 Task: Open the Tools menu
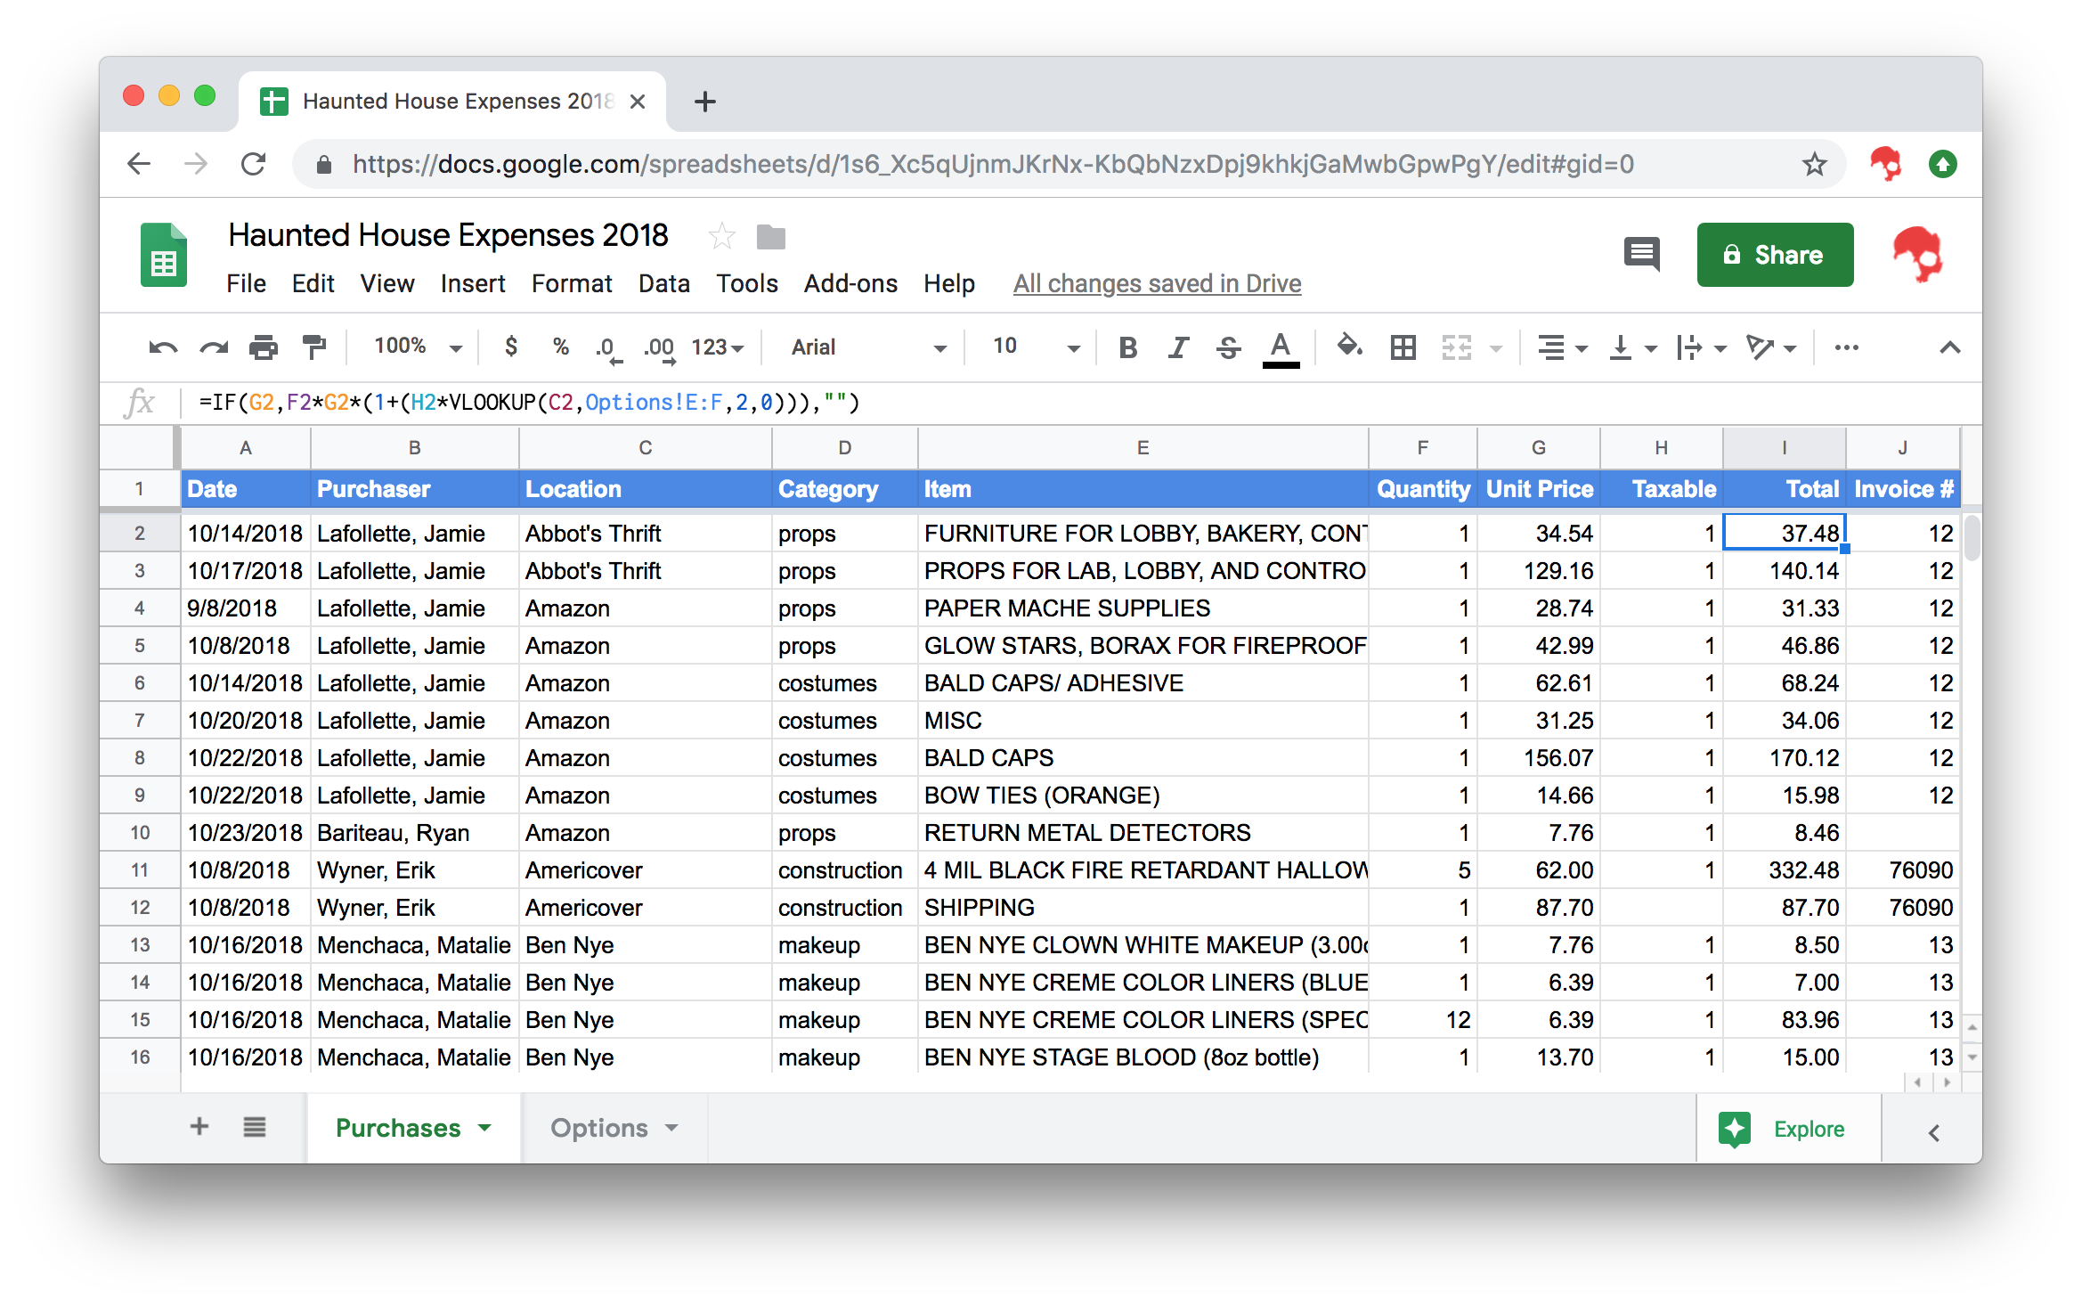pyautogui.click(x=746, y=283)
